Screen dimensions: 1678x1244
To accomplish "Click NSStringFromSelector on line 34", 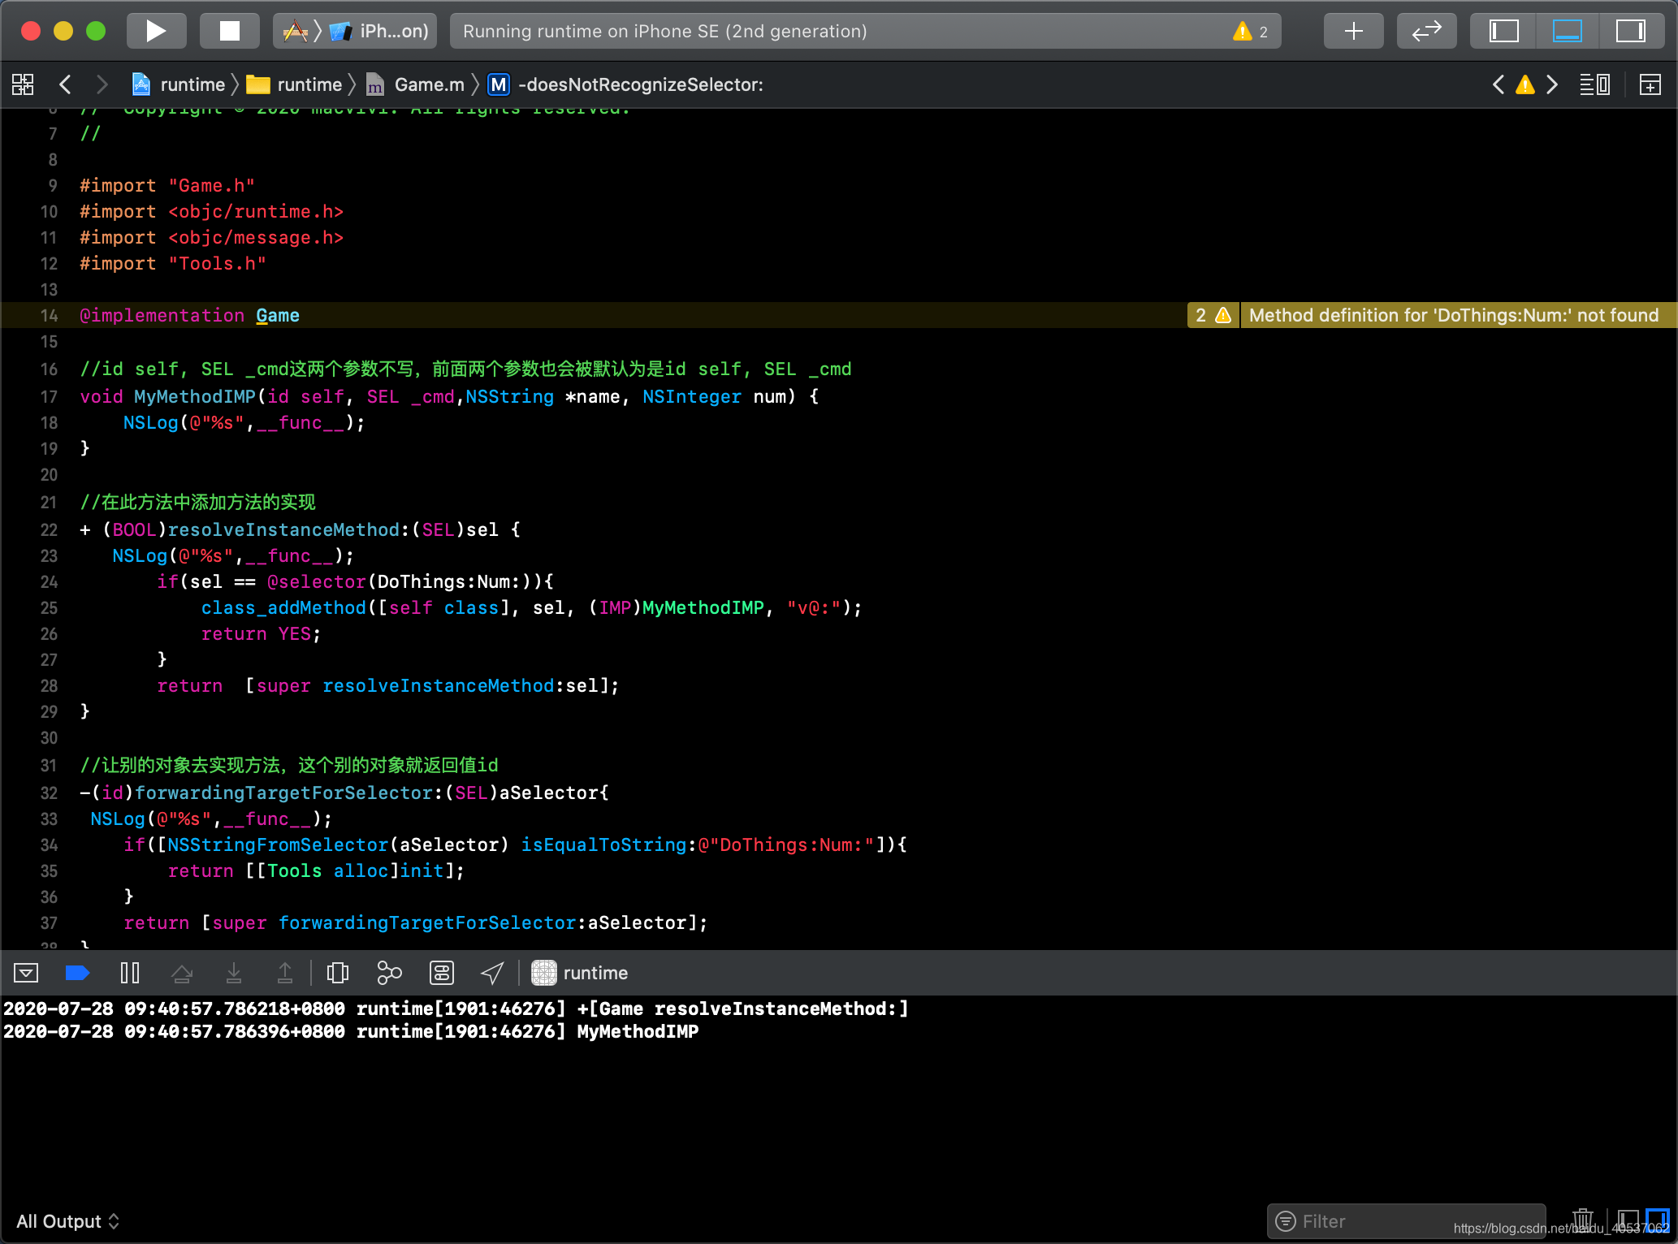I will click(278, 844).
